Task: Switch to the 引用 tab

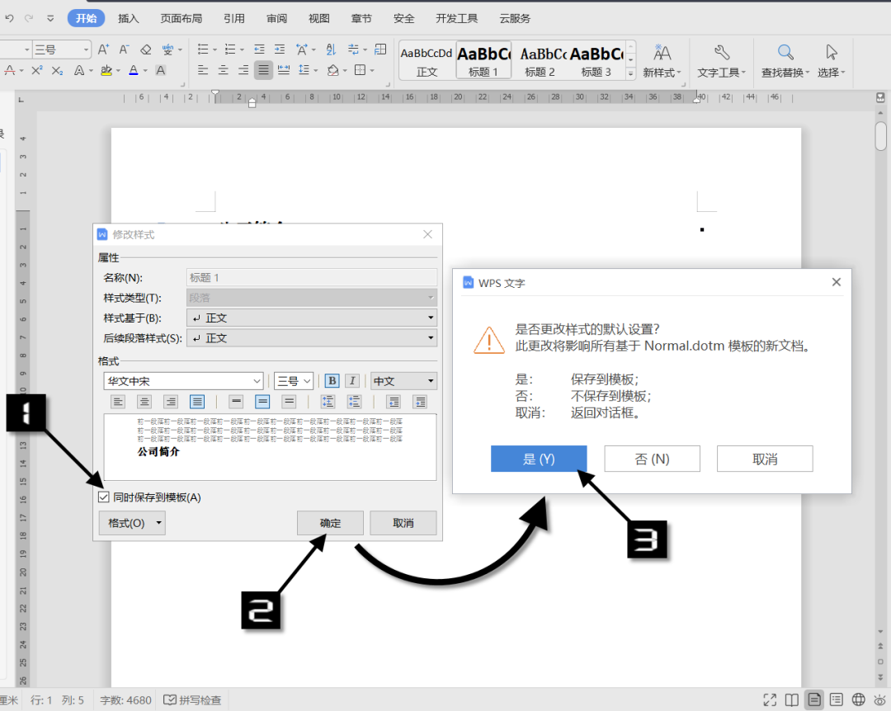Action: point(234,18)
